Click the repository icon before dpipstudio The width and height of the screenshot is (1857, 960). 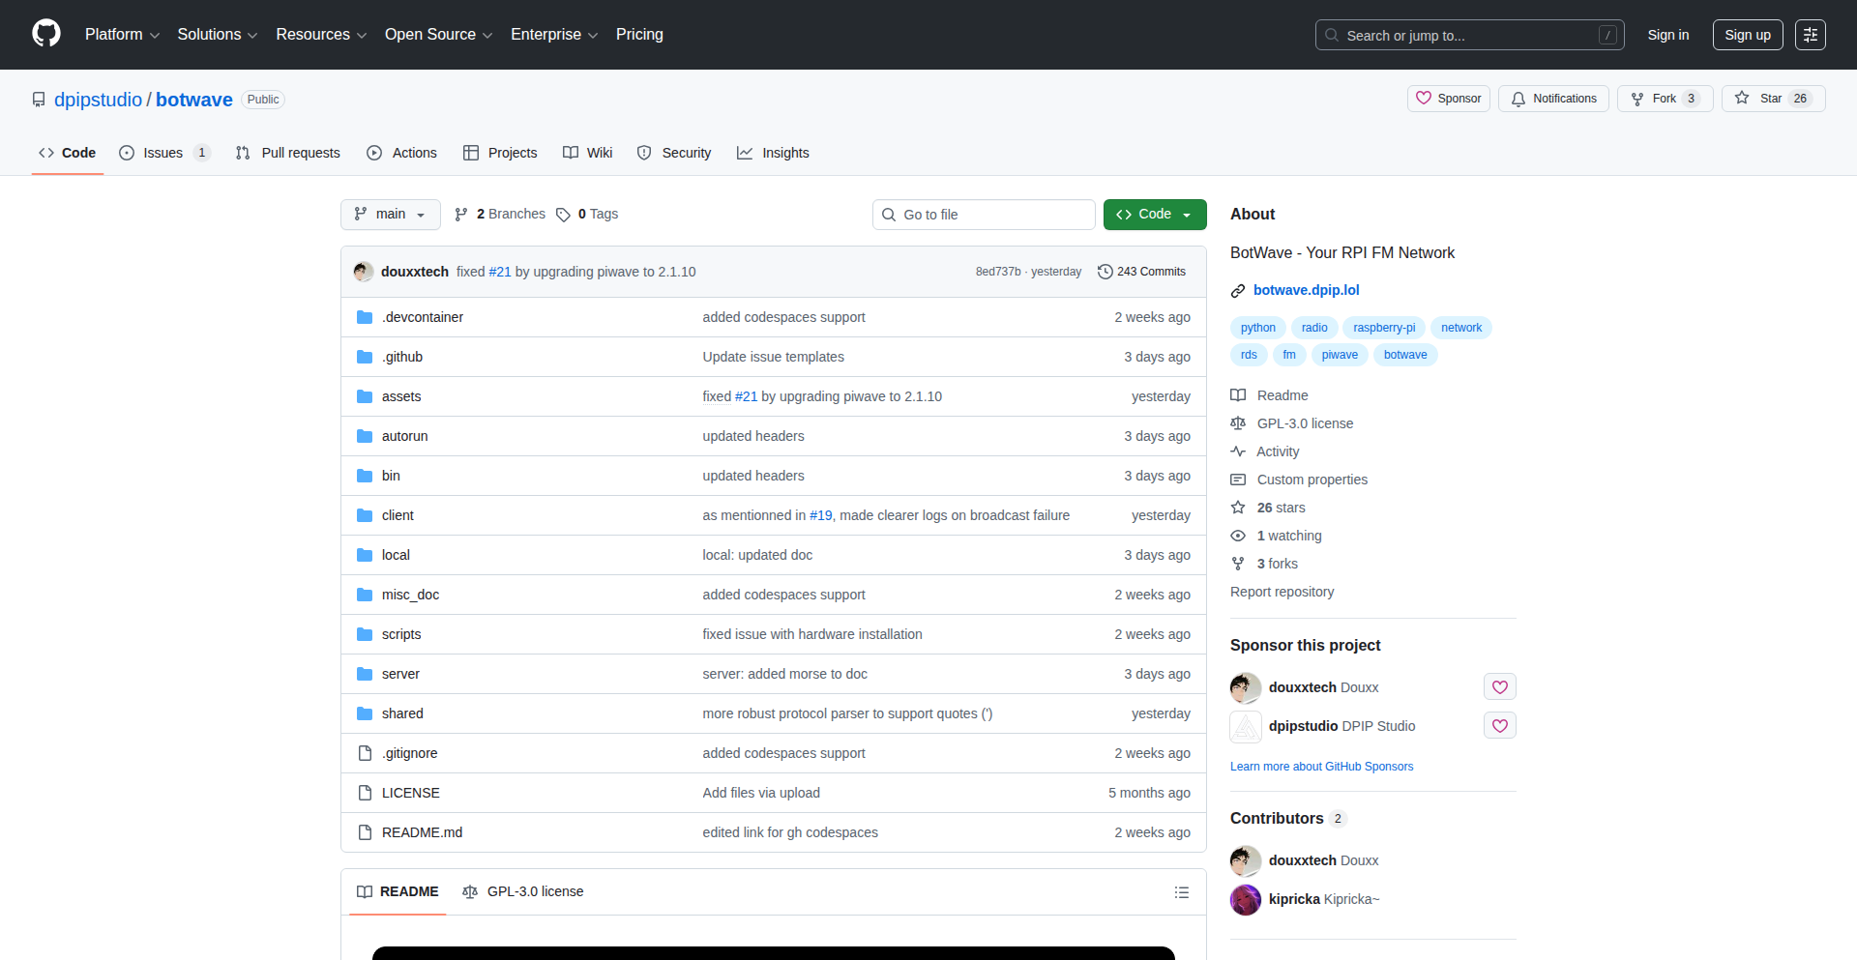point(39,100)
